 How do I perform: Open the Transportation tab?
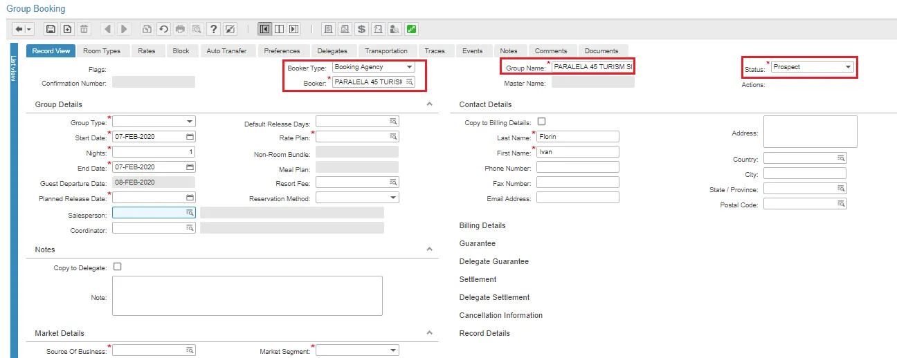pyautogui.click(x=387, y=51)
